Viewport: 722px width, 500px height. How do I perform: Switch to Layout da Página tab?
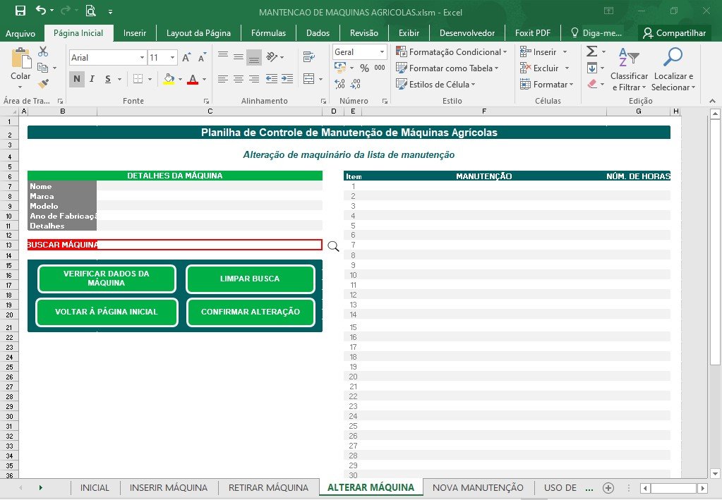pyautogui.click(x=198, y=33)
